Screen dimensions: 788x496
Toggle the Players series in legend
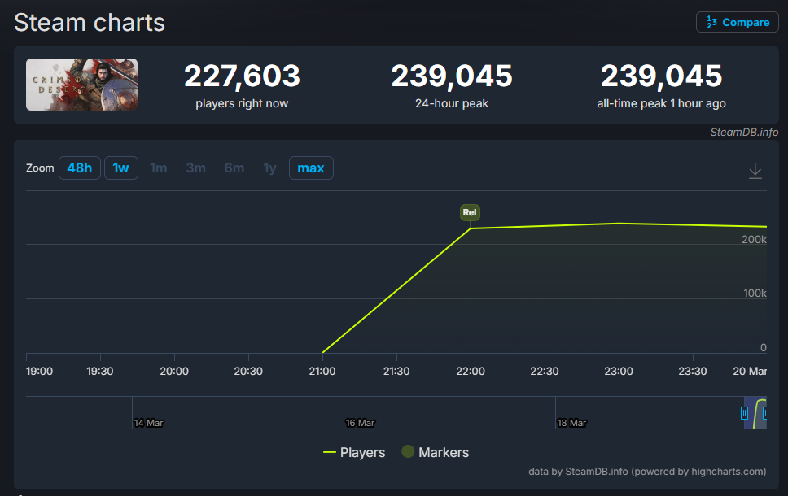354,452
